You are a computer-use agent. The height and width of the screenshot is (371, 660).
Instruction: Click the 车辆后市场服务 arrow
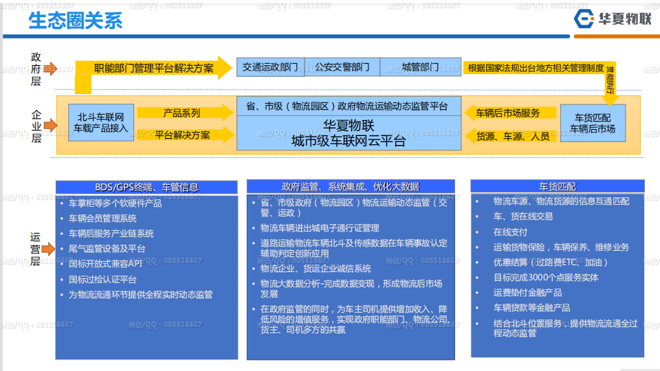point(510,113)
